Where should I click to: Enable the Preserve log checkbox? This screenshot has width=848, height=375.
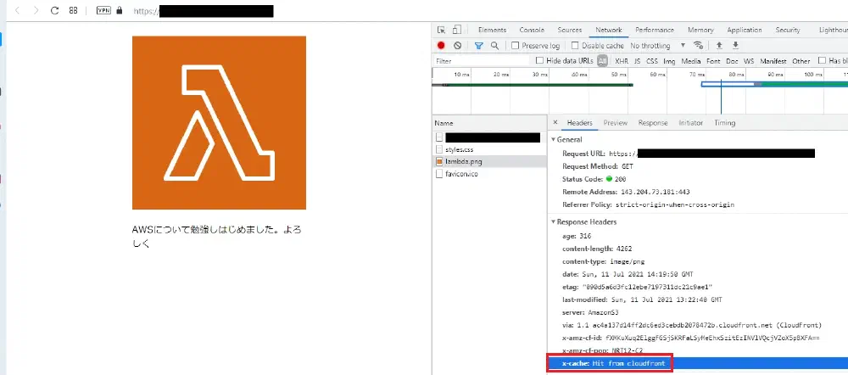coord(516,46)
